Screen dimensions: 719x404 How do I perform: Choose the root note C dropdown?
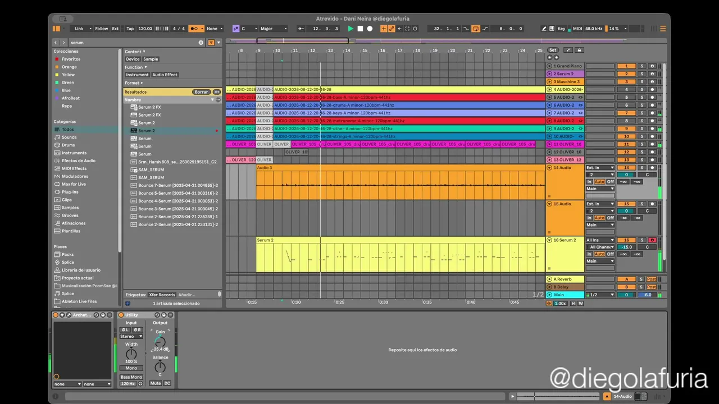[249, 29]
